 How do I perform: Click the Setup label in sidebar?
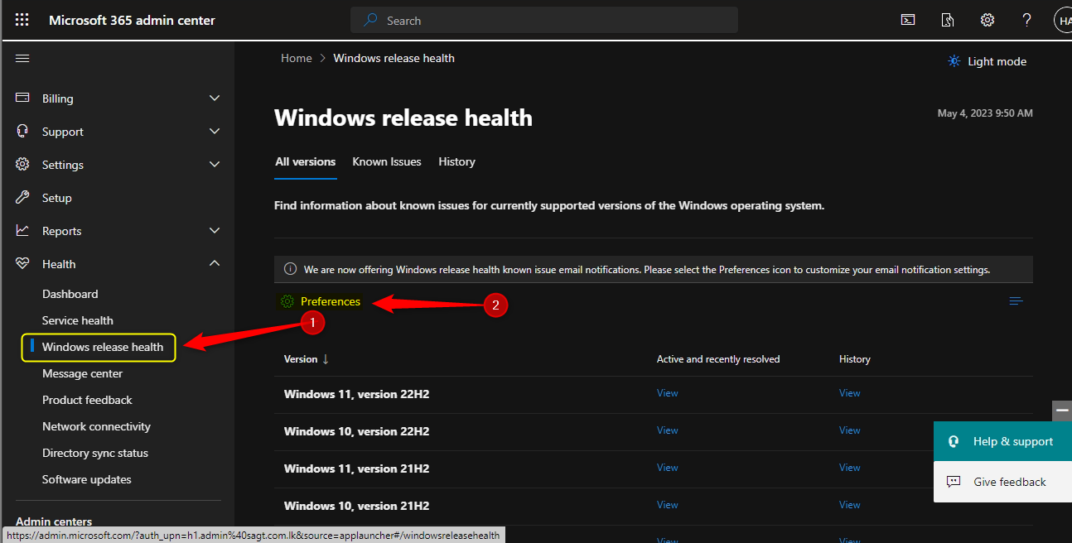[57, 198]
